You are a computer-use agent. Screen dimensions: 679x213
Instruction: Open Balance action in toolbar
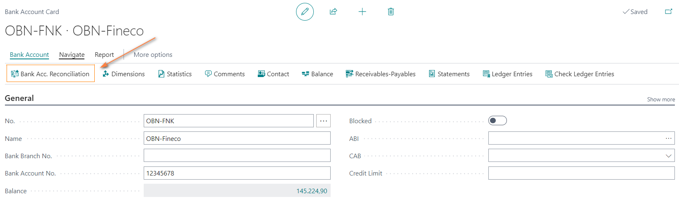click(317, 74)
